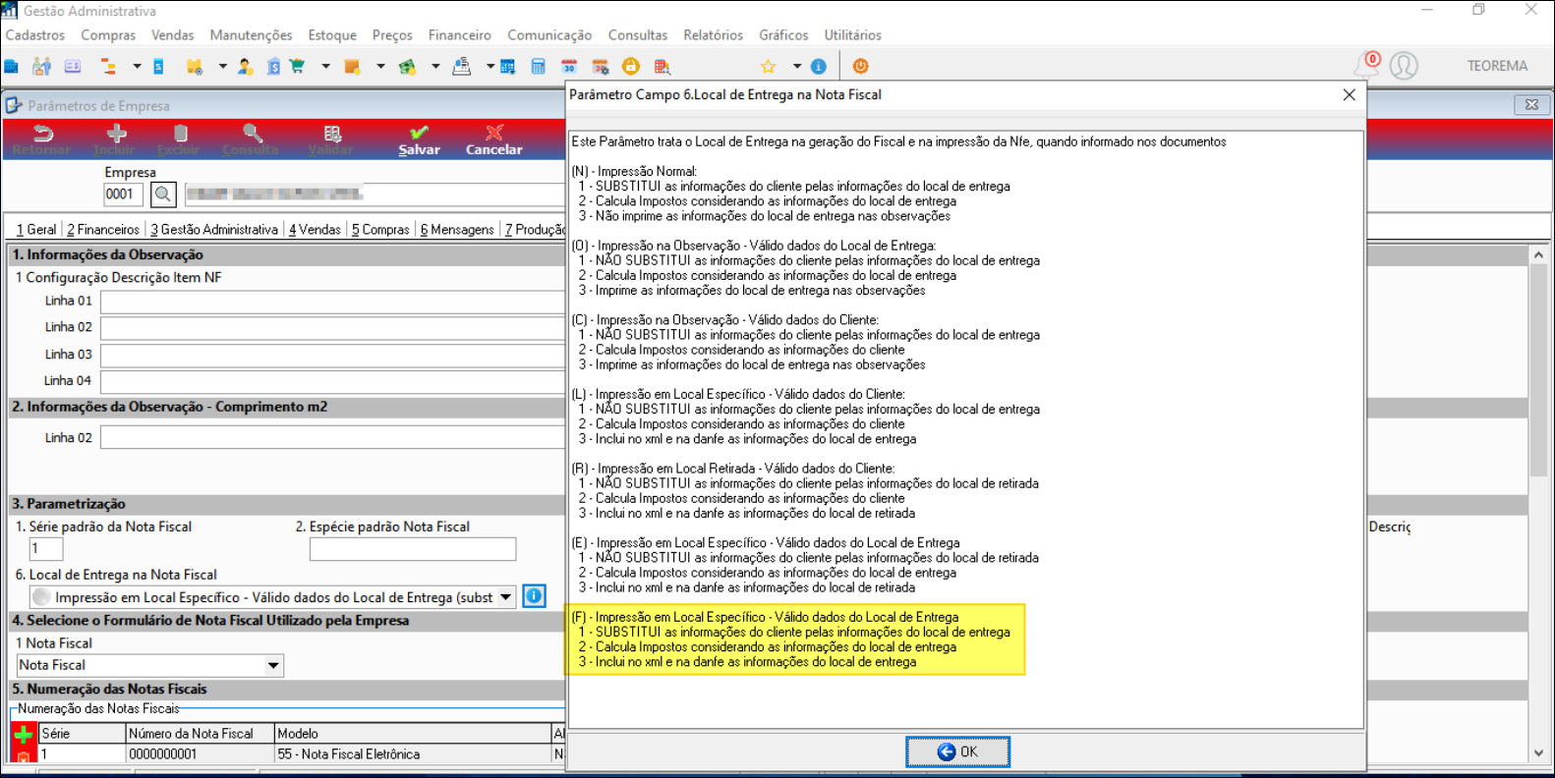Click the green money toolbar icon
Viewport: 1555px width, 778px height.
pos(407,67)
